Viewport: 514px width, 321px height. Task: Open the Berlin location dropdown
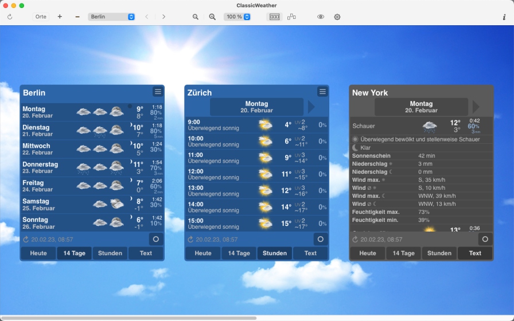point(111,17)
